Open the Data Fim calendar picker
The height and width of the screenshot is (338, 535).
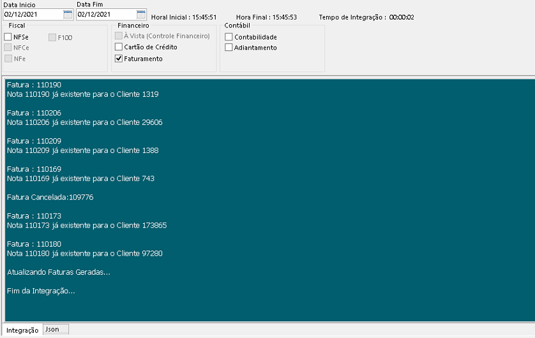(x=141, y=14)
